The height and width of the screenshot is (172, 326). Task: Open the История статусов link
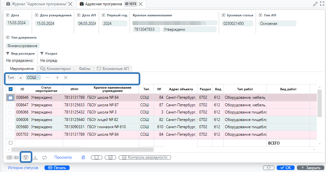[23, 168]
